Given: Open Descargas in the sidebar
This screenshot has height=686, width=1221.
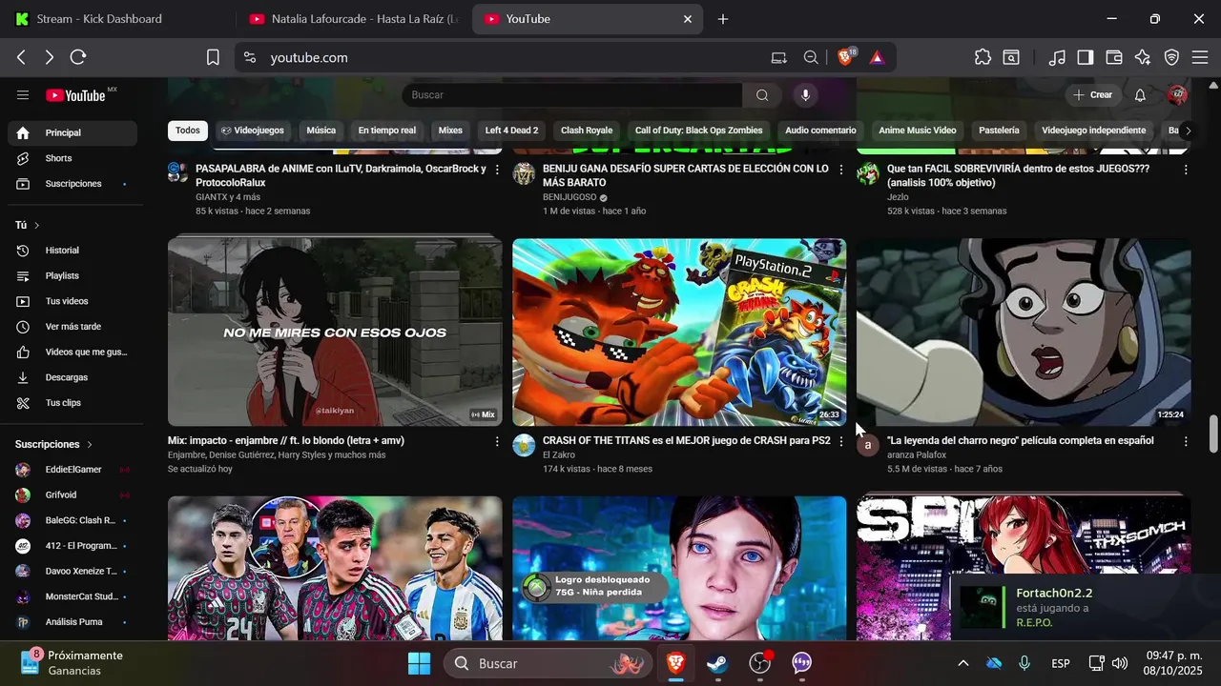Looking at the screenshot, I should [72, 377].
